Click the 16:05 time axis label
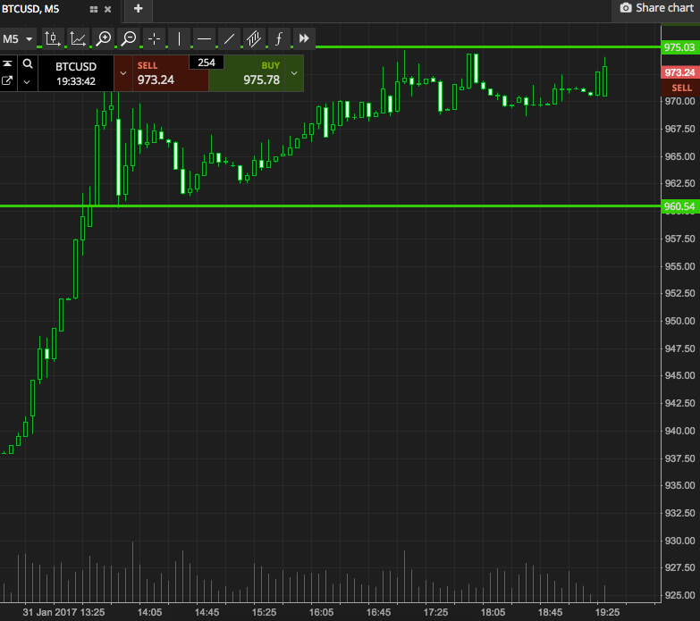The image size is (700, 621). click(x=321, y=612)
